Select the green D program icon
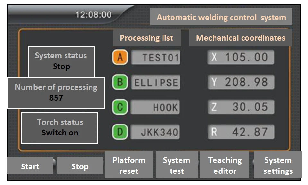Image resolution: width=308 pixels, height=185 pixels. (x=120, y=132)
